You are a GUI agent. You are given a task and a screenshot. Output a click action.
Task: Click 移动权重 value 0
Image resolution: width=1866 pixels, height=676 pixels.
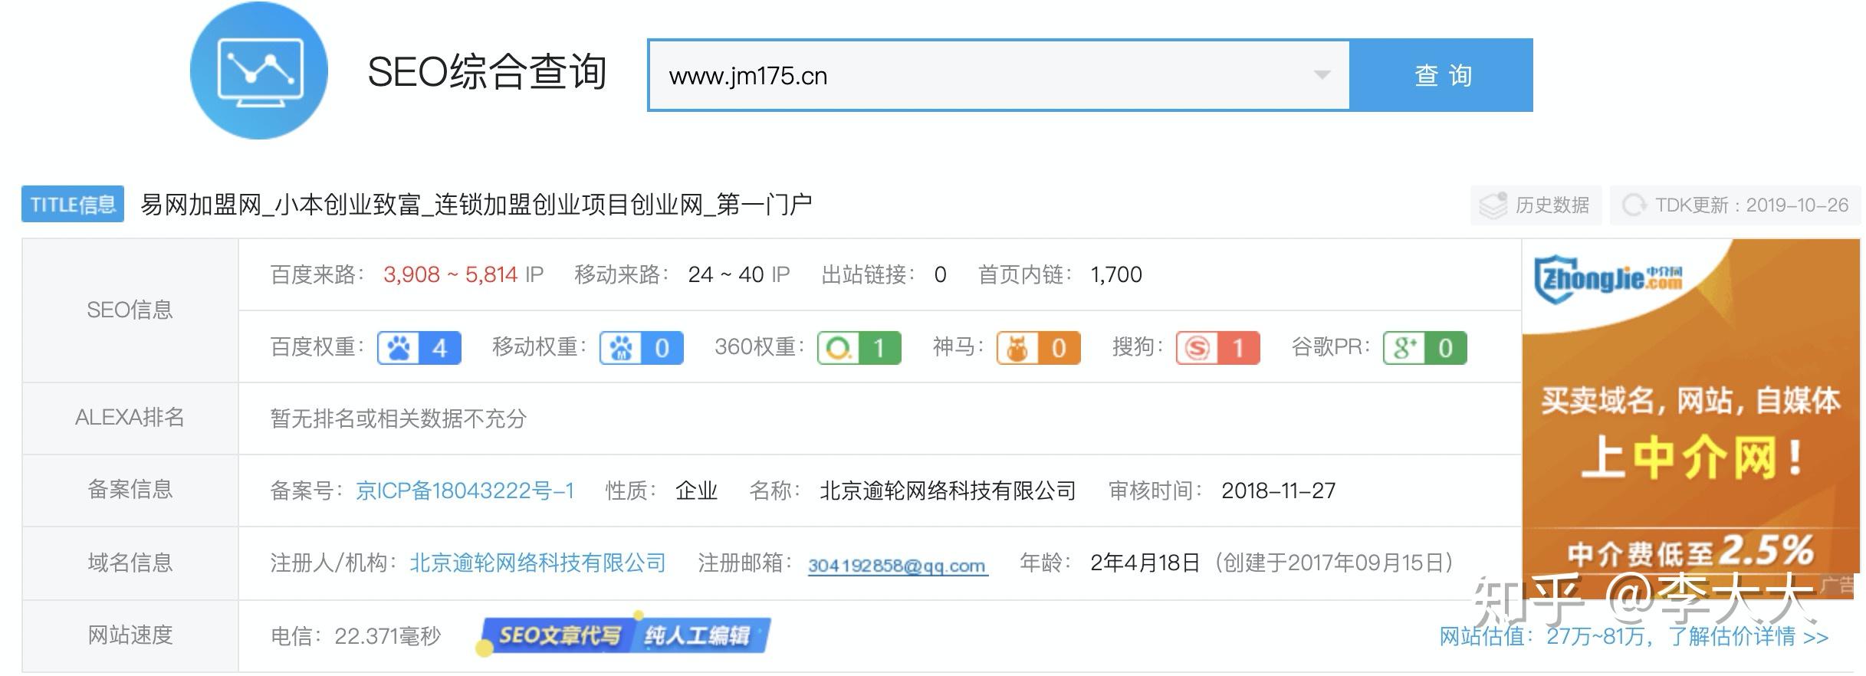coord(662,348)
